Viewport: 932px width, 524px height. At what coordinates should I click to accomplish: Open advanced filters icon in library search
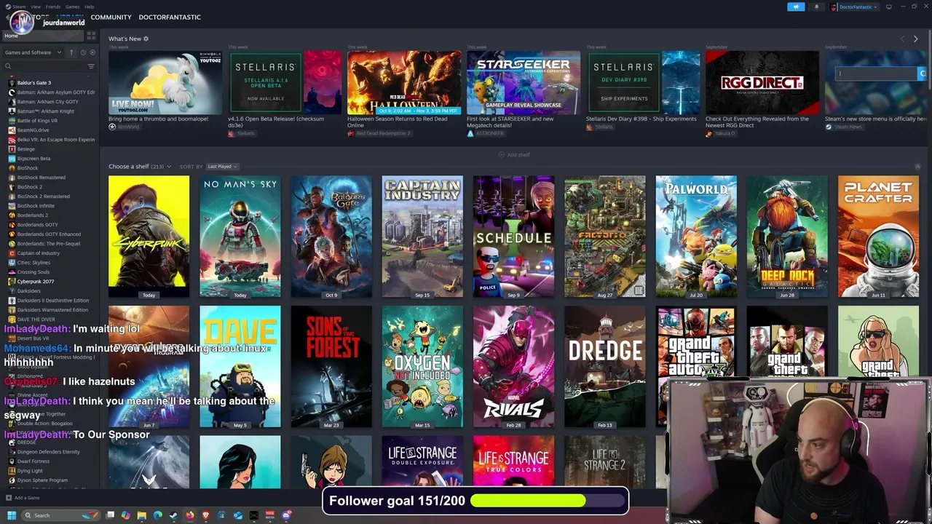[x=91, y=66]
